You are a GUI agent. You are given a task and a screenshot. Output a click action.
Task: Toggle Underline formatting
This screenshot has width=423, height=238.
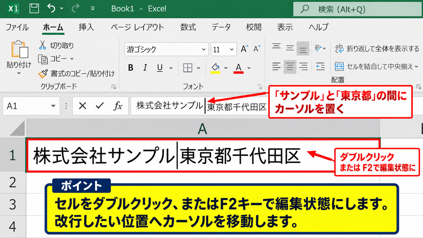pyautogui.click(x=160, y=68)
